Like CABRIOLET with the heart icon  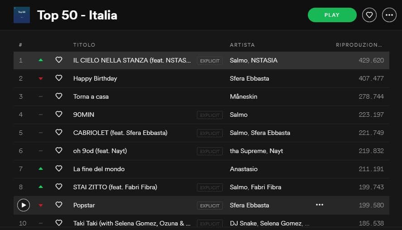tap(59, 132)
